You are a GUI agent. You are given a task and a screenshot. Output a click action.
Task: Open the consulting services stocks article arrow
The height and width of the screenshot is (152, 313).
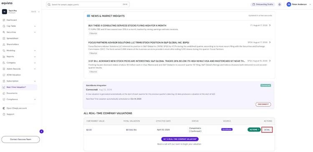coord(270,25)
